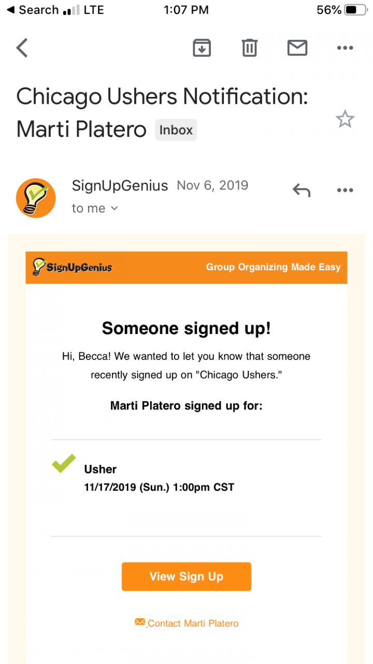Tap the SignUpGenius sender name
The image size is (373, 664).
point(120,186)
